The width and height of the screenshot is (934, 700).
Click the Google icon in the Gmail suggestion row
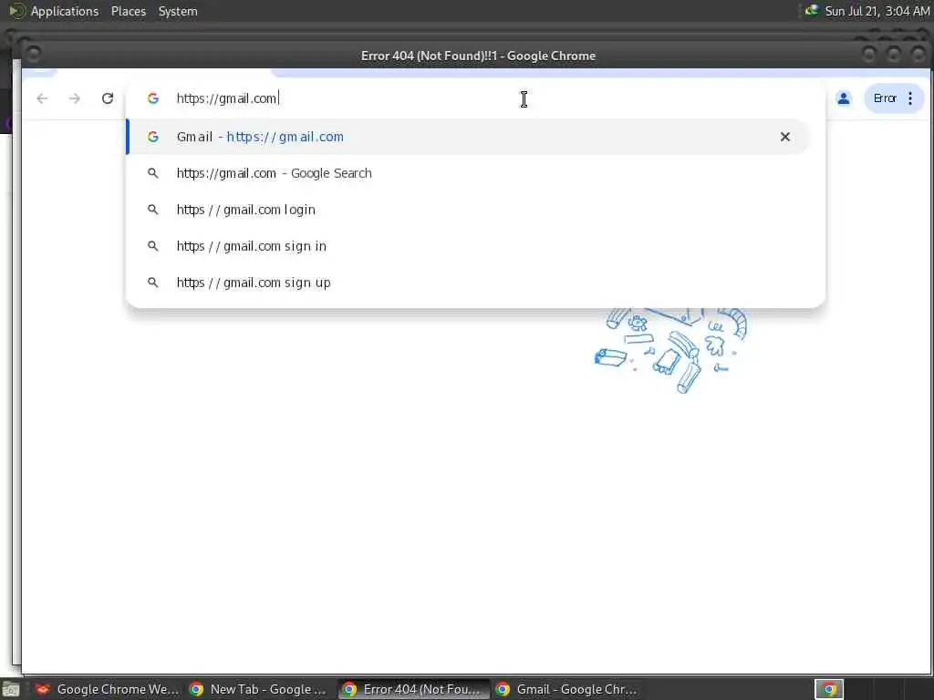(x=153, y=137)
